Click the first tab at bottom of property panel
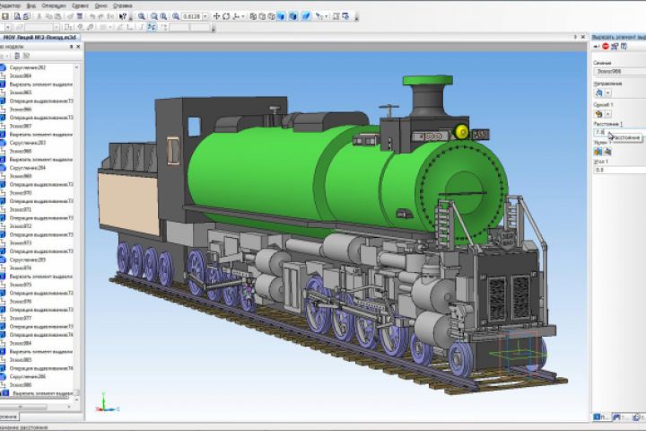Viewport: 646px width, 431px height. 600,417
